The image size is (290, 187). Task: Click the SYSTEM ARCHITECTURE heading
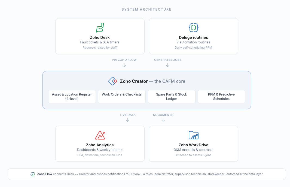(x=146, y=9)
